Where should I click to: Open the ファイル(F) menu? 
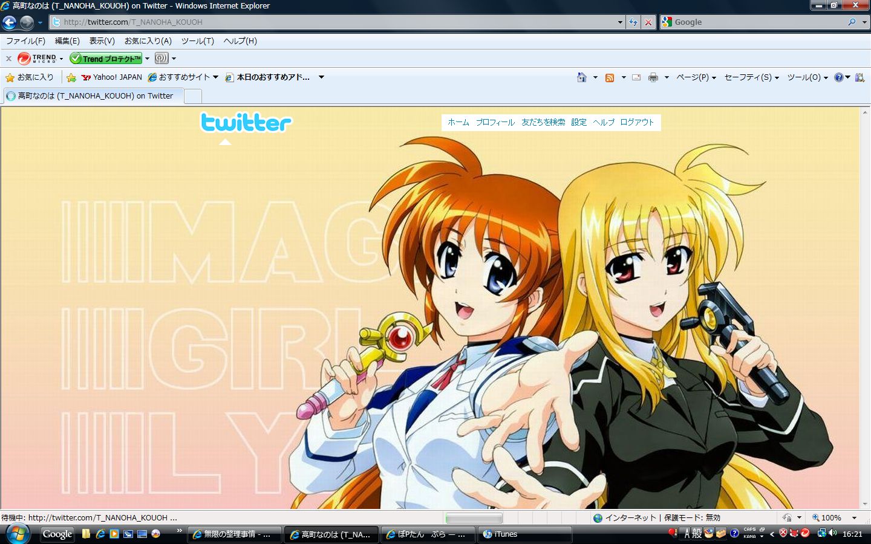coord(25,41)
